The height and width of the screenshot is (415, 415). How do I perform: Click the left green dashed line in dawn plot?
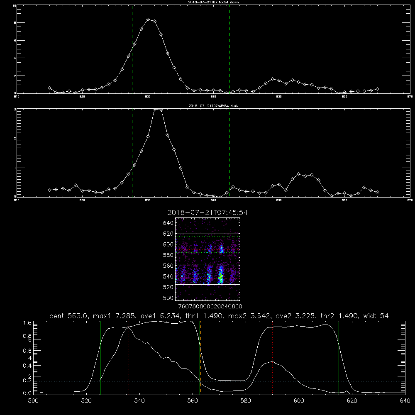coord(132,49)
